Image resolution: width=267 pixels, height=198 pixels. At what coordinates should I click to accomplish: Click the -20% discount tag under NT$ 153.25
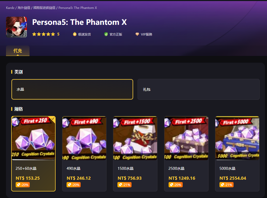(x=22, y=185)
